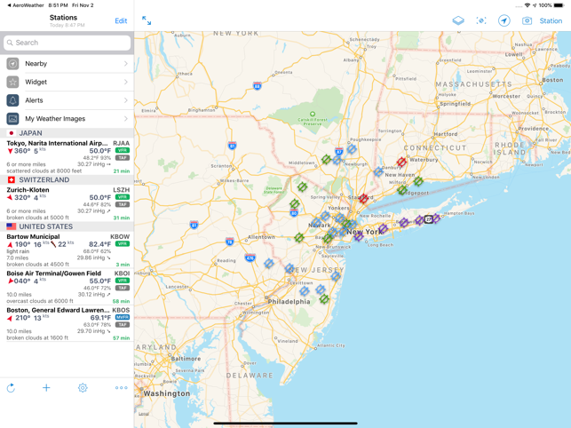The image size is (571, 428).
Task: Click the UNITED STATES section header
Action: click(67, 226)
